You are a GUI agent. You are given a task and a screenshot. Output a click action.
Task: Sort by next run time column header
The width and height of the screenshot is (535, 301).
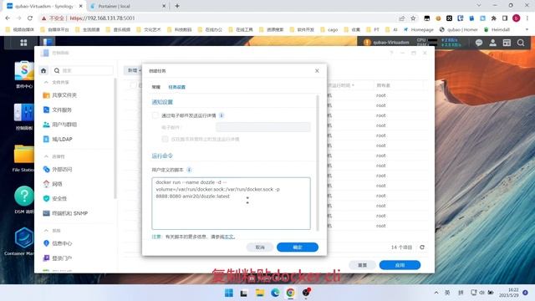pyautogui.click(x=340, y=85)
